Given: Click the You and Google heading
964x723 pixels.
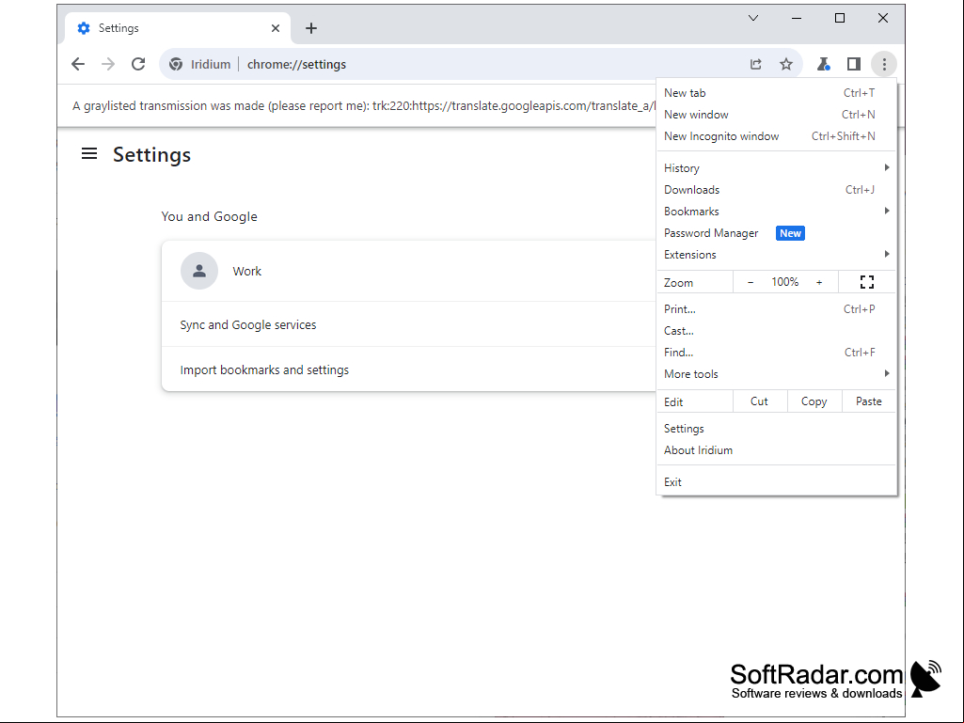Looking at the screenshot, I should tap(209, 216).
